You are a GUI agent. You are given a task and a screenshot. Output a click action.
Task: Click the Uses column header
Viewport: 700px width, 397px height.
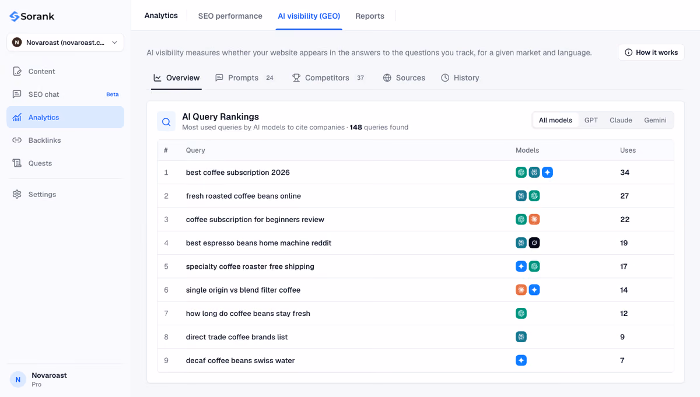[628, 150]
